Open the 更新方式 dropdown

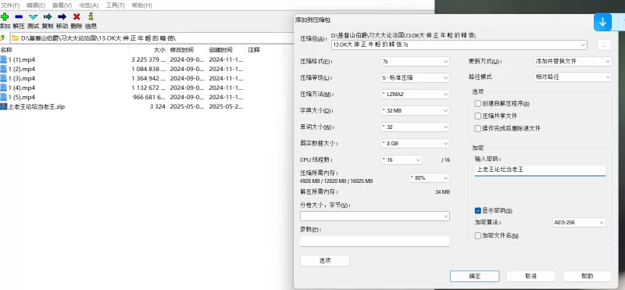pos(573,62)
